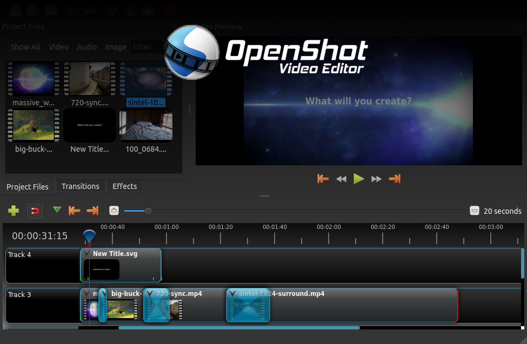Click into the Filter text field
This screenshot has width=527, height=344.
pyautogui.click(x=146, y=47)
